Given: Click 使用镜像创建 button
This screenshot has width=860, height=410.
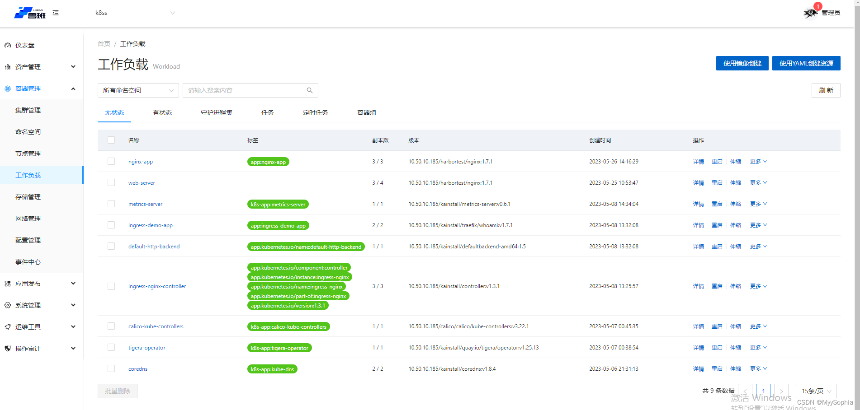Looking at the screenshot, I should click(x=742, y=63).
